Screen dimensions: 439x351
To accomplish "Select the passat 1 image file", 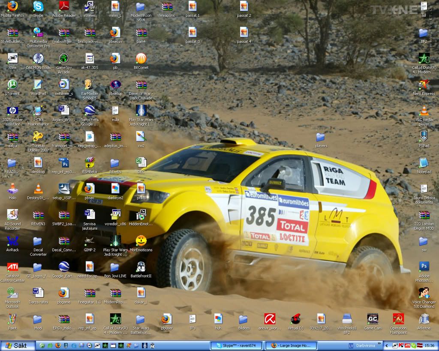I will (x=192, y=9).
